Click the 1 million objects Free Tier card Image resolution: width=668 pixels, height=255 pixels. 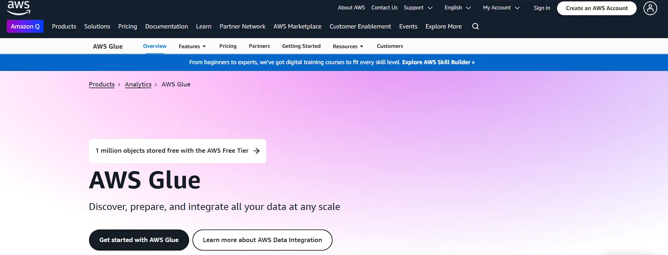click(x=177, y=151)
